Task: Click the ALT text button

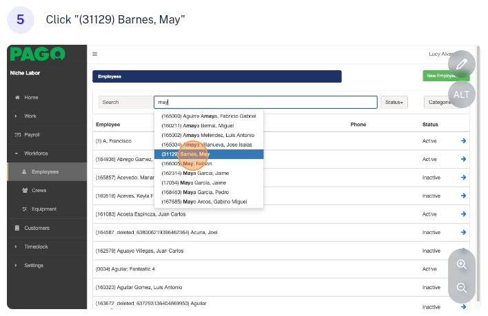Action: 461,94
